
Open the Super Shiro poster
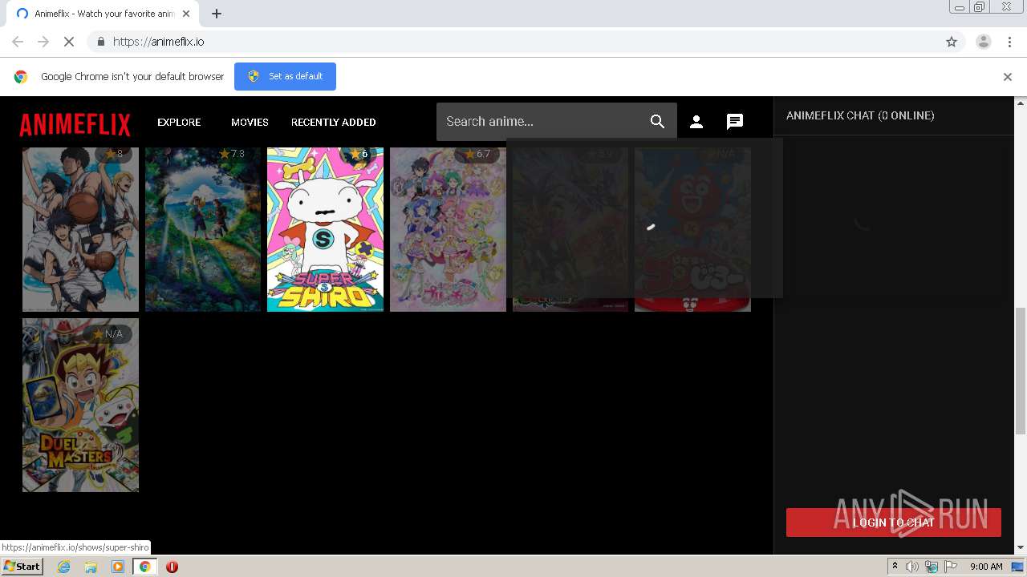tap(325, 229)
